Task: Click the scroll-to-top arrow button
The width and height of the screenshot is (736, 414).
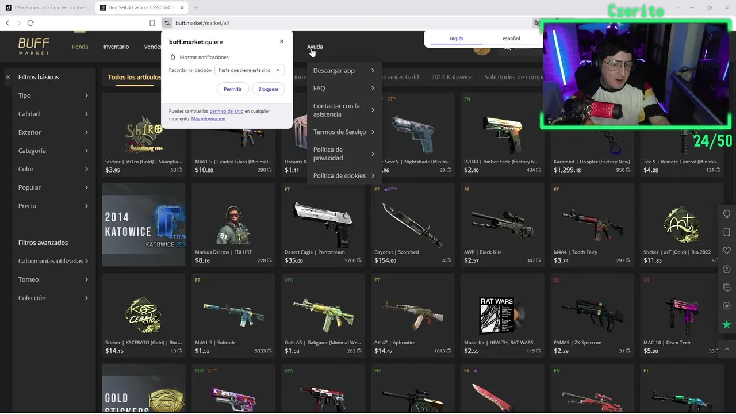Action: [x=727, y=348]
